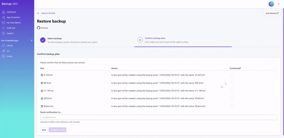284x138 pixels.
Task: Click the C1-10P.txt gist name
Action: click(49, 91)
